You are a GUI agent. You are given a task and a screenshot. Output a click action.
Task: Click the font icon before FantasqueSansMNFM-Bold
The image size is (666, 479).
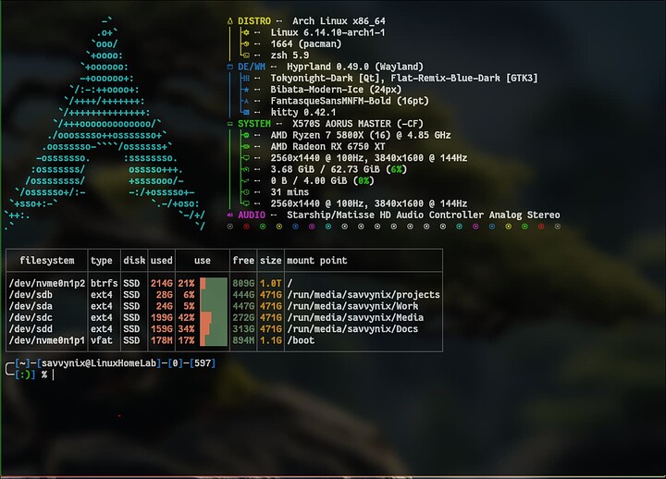tap(246, 101)
